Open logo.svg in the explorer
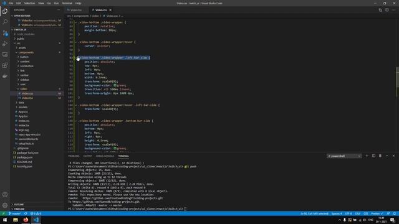Viewport: 399px width, 224px height. [x=24, y=130]
